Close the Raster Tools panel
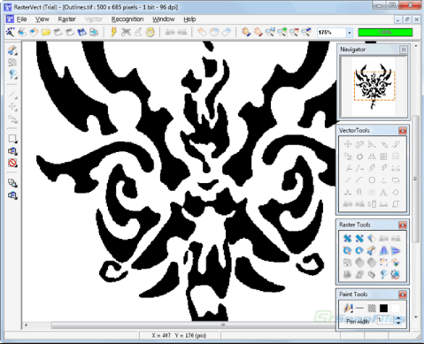 (x=403, y=225)
